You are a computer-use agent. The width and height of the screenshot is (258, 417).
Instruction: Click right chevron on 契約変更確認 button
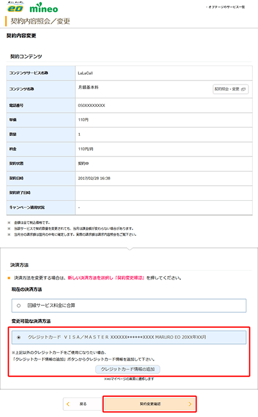pos(190,404)
